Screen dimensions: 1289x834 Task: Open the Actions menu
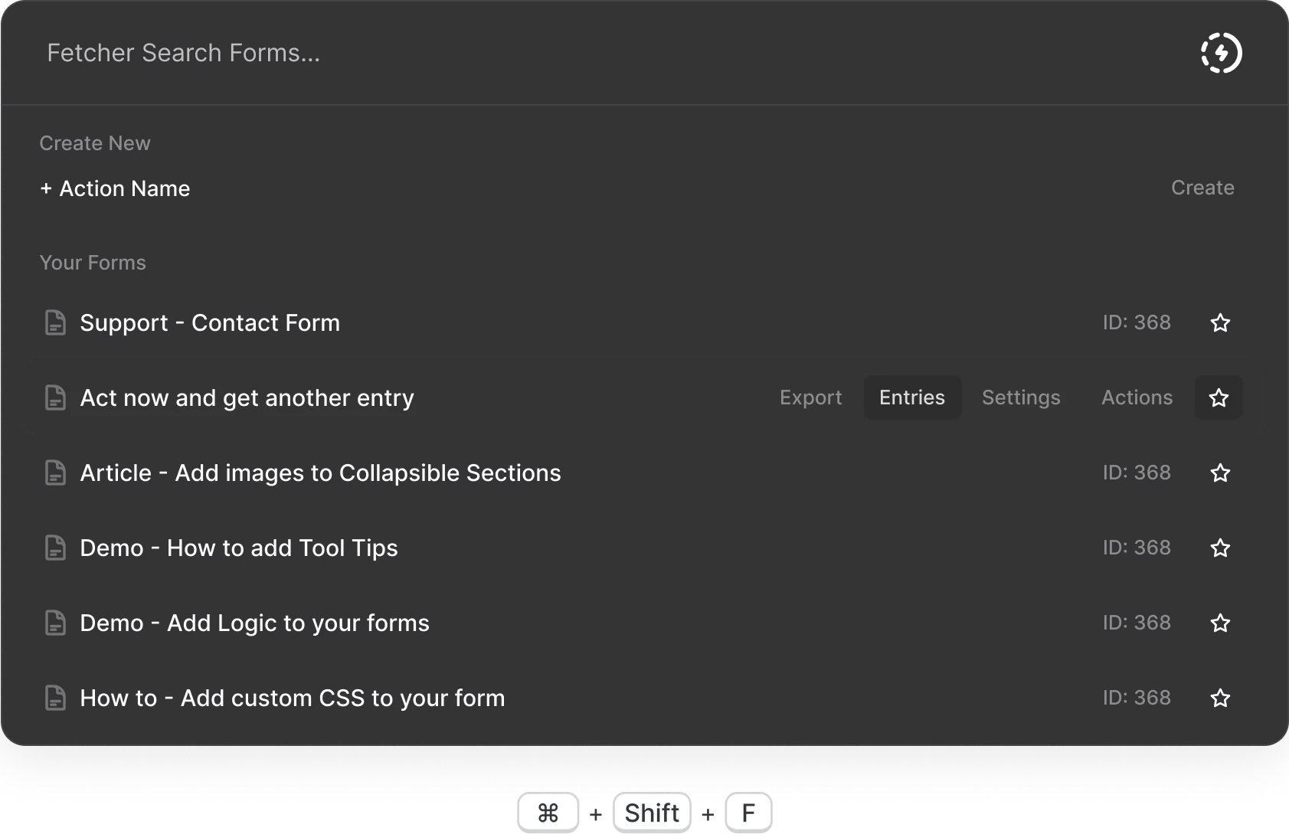tap(1137, 397)
